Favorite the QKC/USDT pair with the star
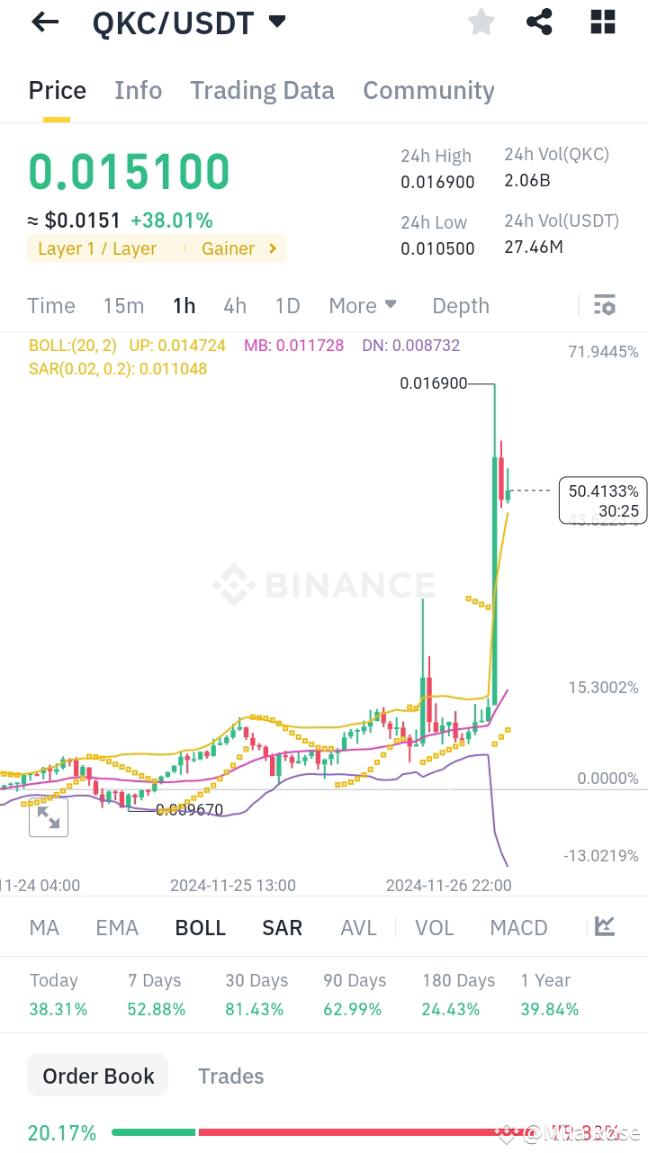Image resolution: width=648 pixels, height=1153 pixels. point(481,22)
